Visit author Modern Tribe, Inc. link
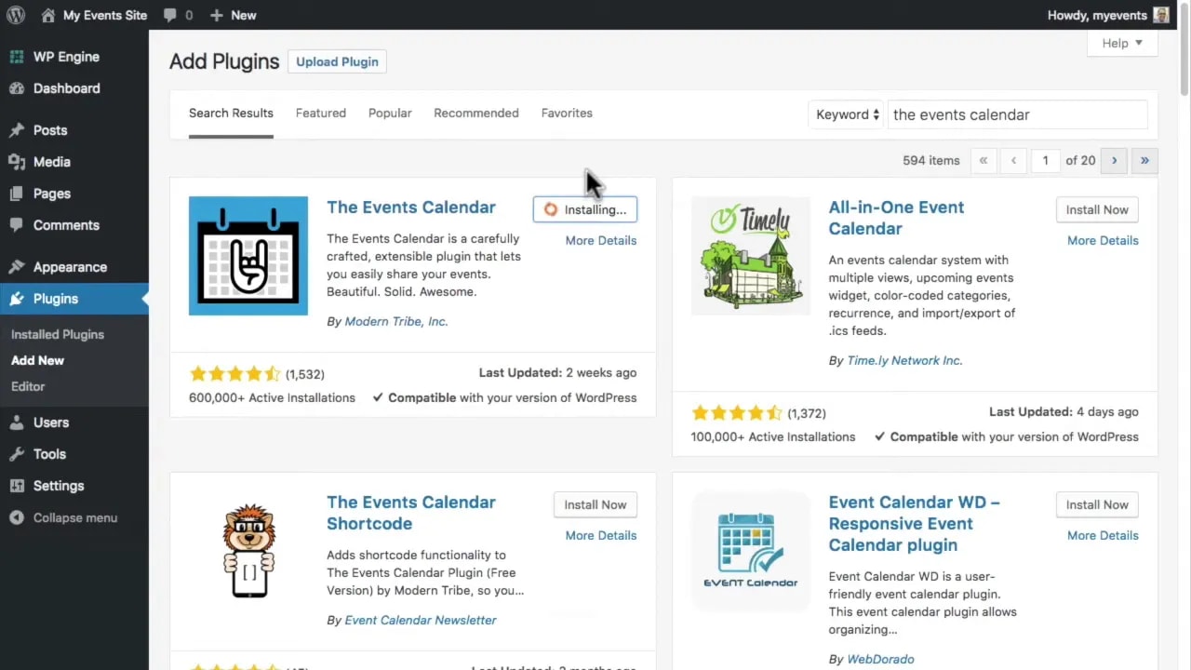Image resolution: width=1191 pixels, height=670 pixels. [396, 321]
